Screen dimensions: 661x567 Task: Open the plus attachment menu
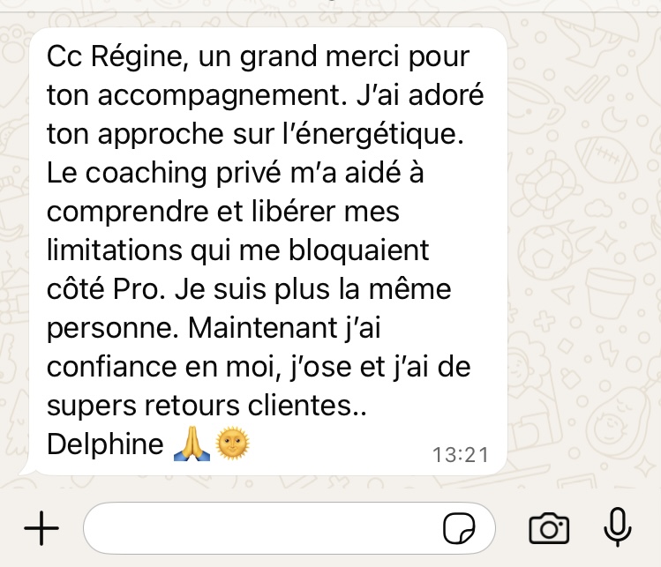click(x=41, y=528)
